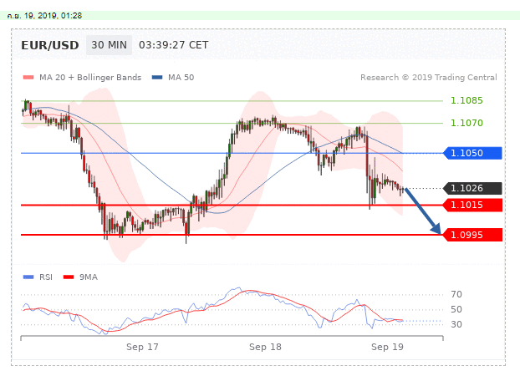
Task: Click the RSI legend swatch
Action: coord(28,277)
